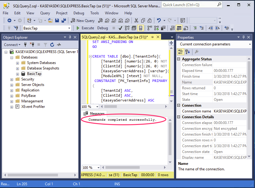Image resolution: width=255 pixels, height=188 pixels.
Task: Click the Execute button
Action: [x=85, y=28]
